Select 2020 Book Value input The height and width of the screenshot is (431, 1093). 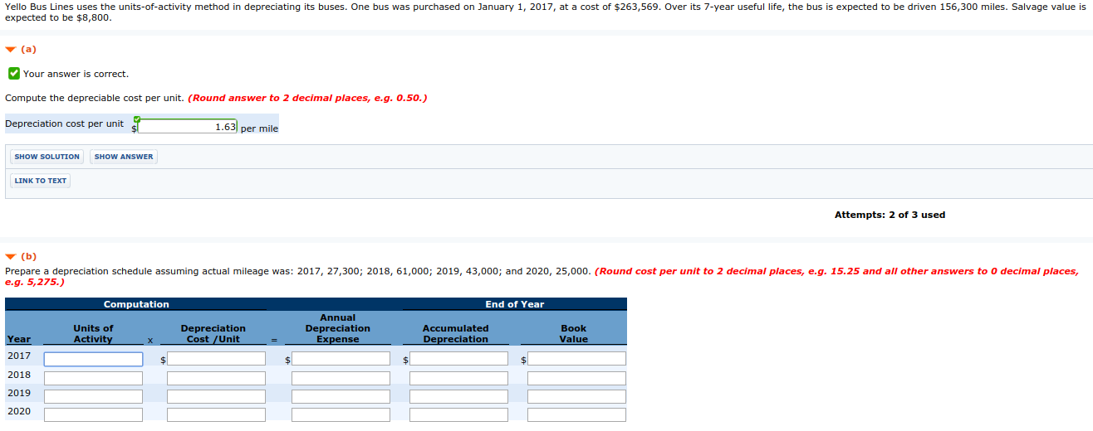point(576,414)
